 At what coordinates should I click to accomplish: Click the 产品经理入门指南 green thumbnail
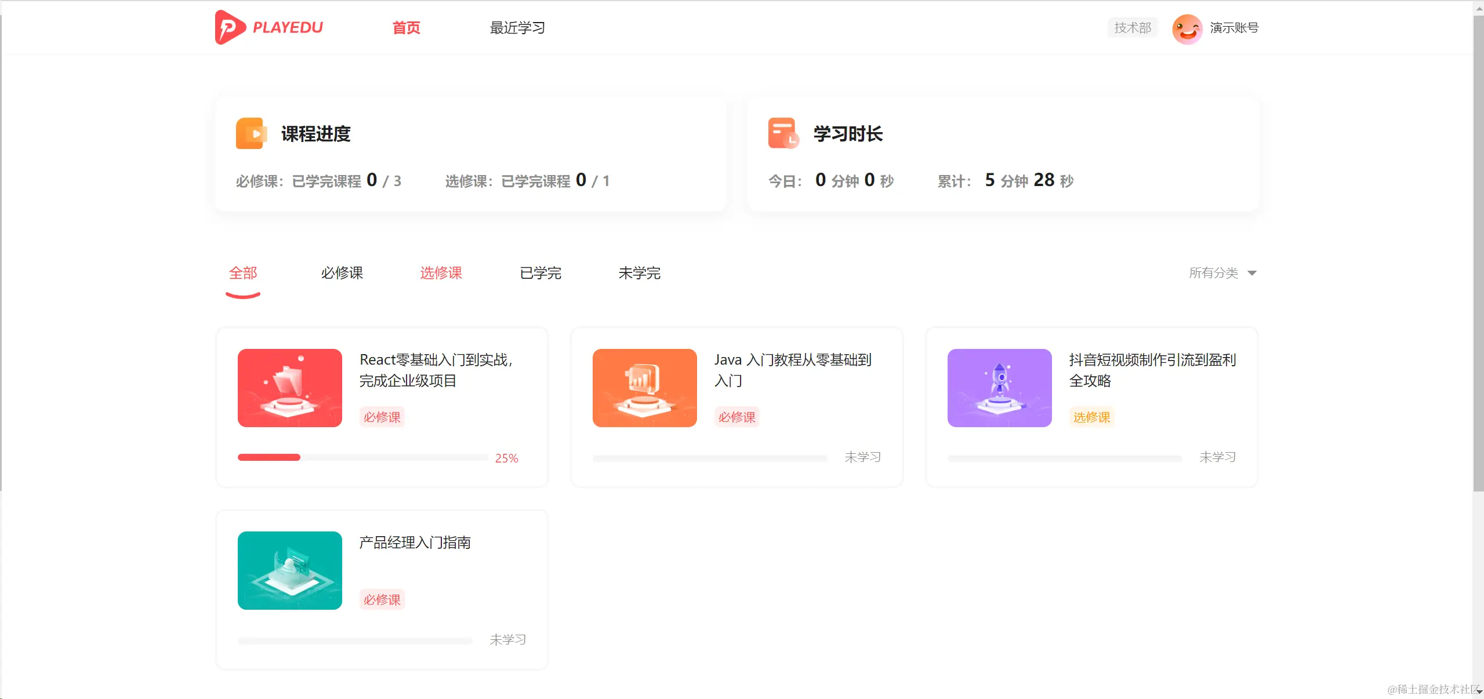coord(289,570)
